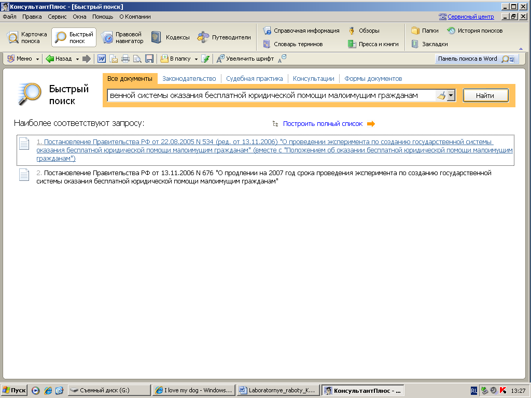Click orange arrow next to full list link
This screenshot has width=531, height=398.
point(371,124)
